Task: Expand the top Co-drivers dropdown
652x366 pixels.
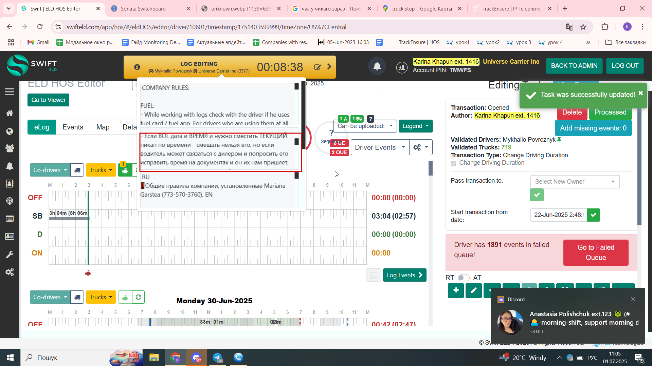Action: pyautogui.click(x=50, y=170)
